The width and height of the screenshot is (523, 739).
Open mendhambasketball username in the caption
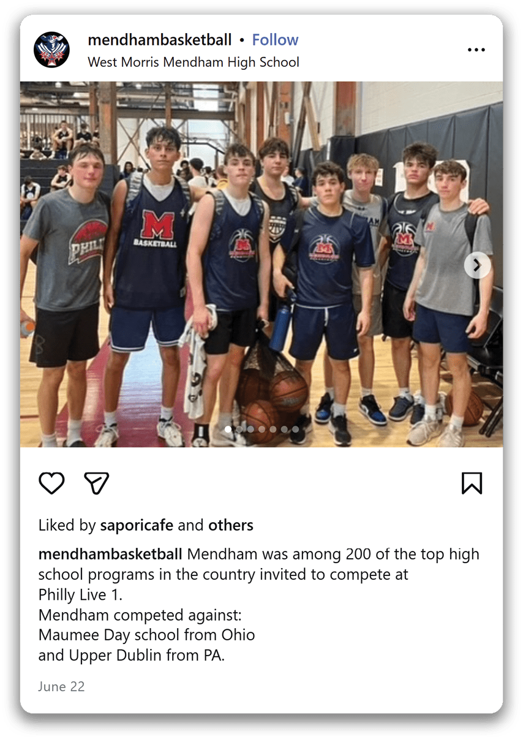pos(110,554)
